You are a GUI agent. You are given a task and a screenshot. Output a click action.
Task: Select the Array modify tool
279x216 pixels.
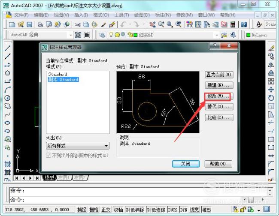[x=271, y=81]
